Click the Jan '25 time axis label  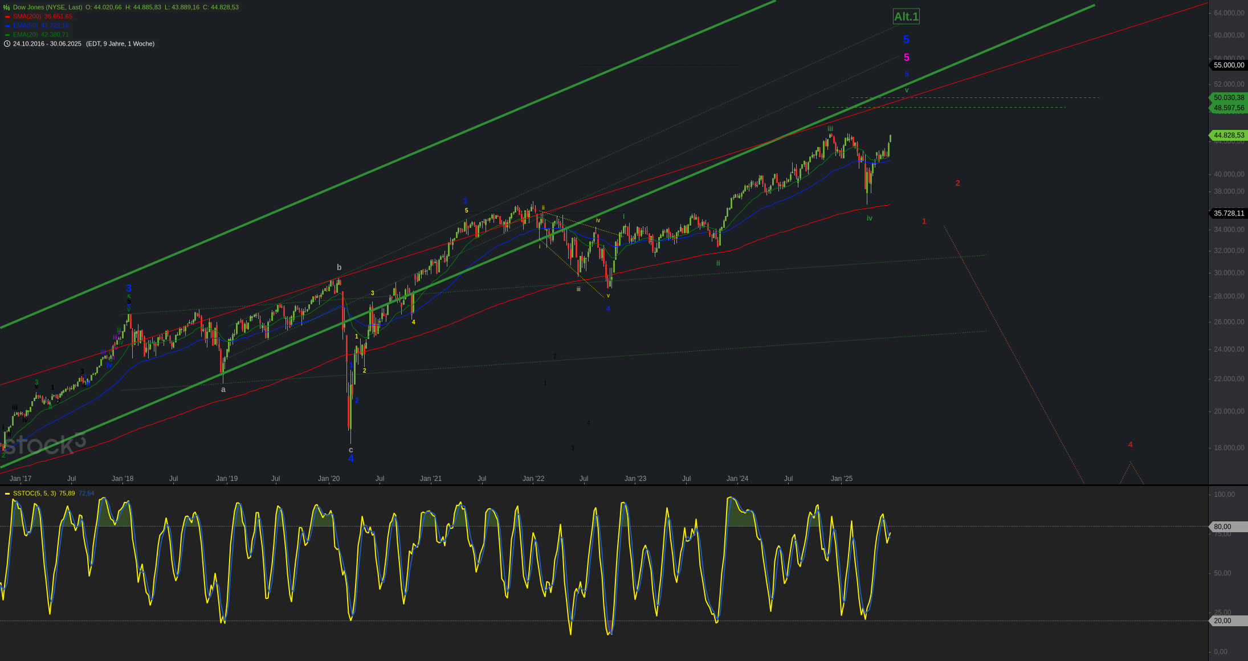tap(842, 479)
